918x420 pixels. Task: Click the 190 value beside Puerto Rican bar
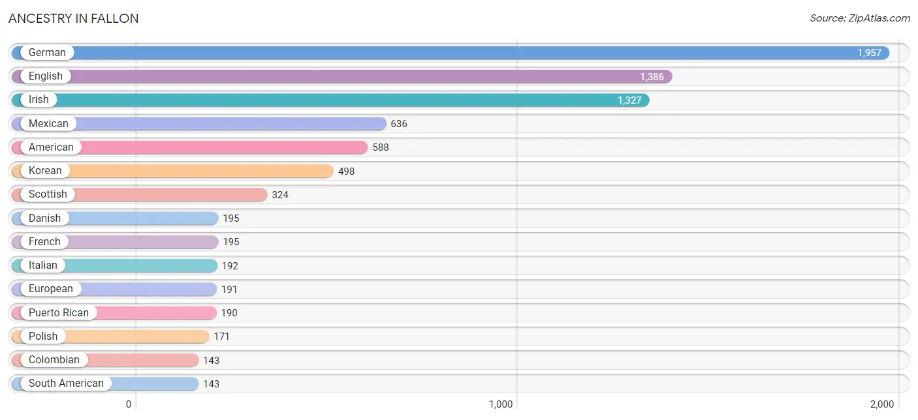click(229, 313)
